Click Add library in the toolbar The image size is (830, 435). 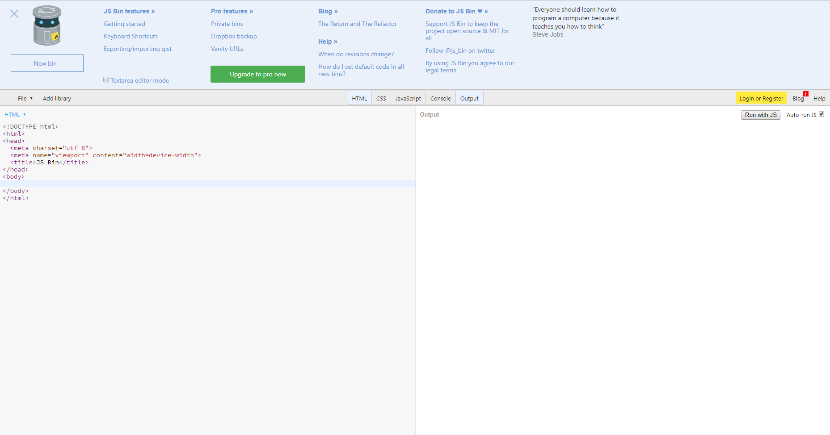57,98
